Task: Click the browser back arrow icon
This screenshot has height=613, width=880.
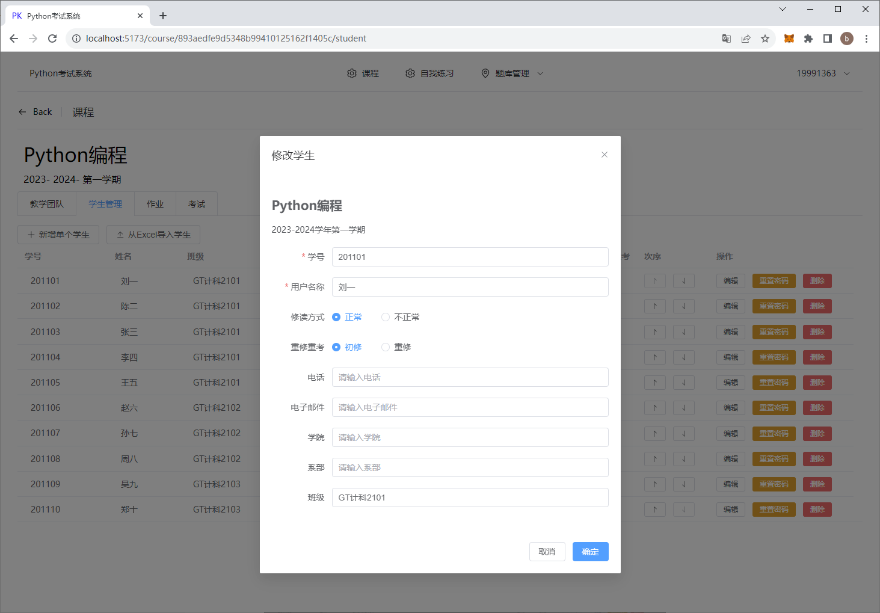Action: tap(14, 39)
